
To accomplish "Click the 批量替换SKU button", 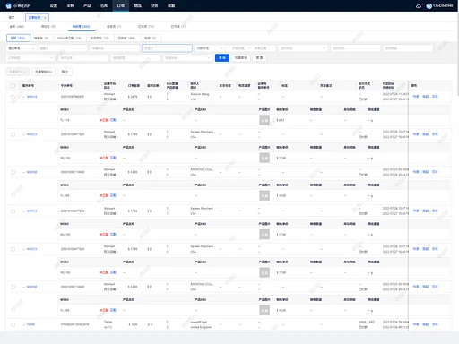I will pos(44,72).
